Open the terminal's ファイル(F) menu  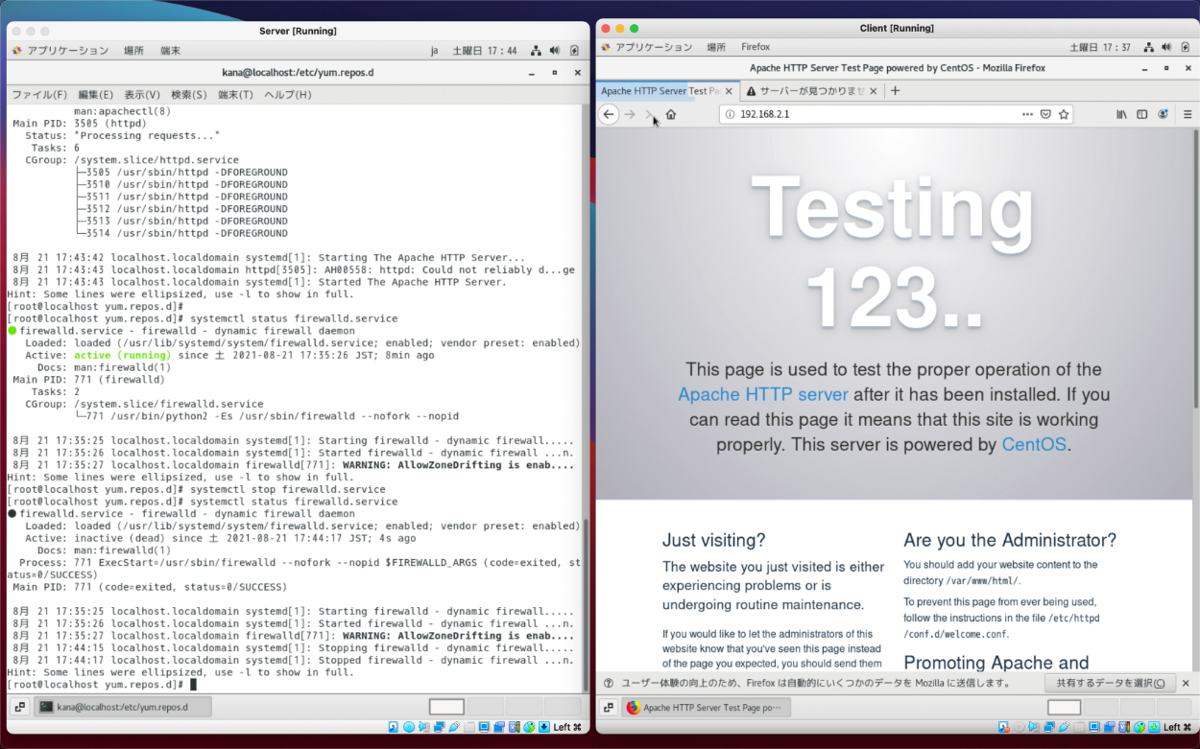coord(38,95)
